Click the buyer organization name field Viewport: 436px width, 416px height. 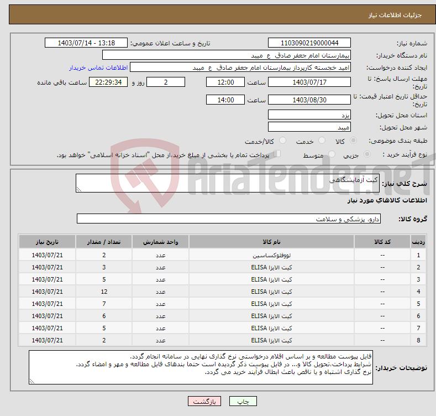[x=227, y=55]
